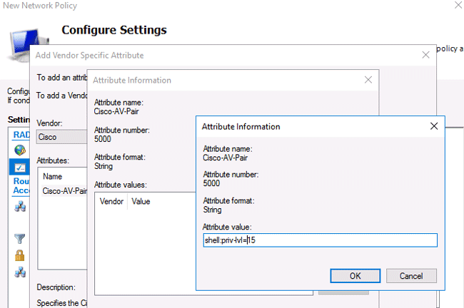Click the network icon below the padlock
This screenshot has width=464, height=308.
[19, 272]
